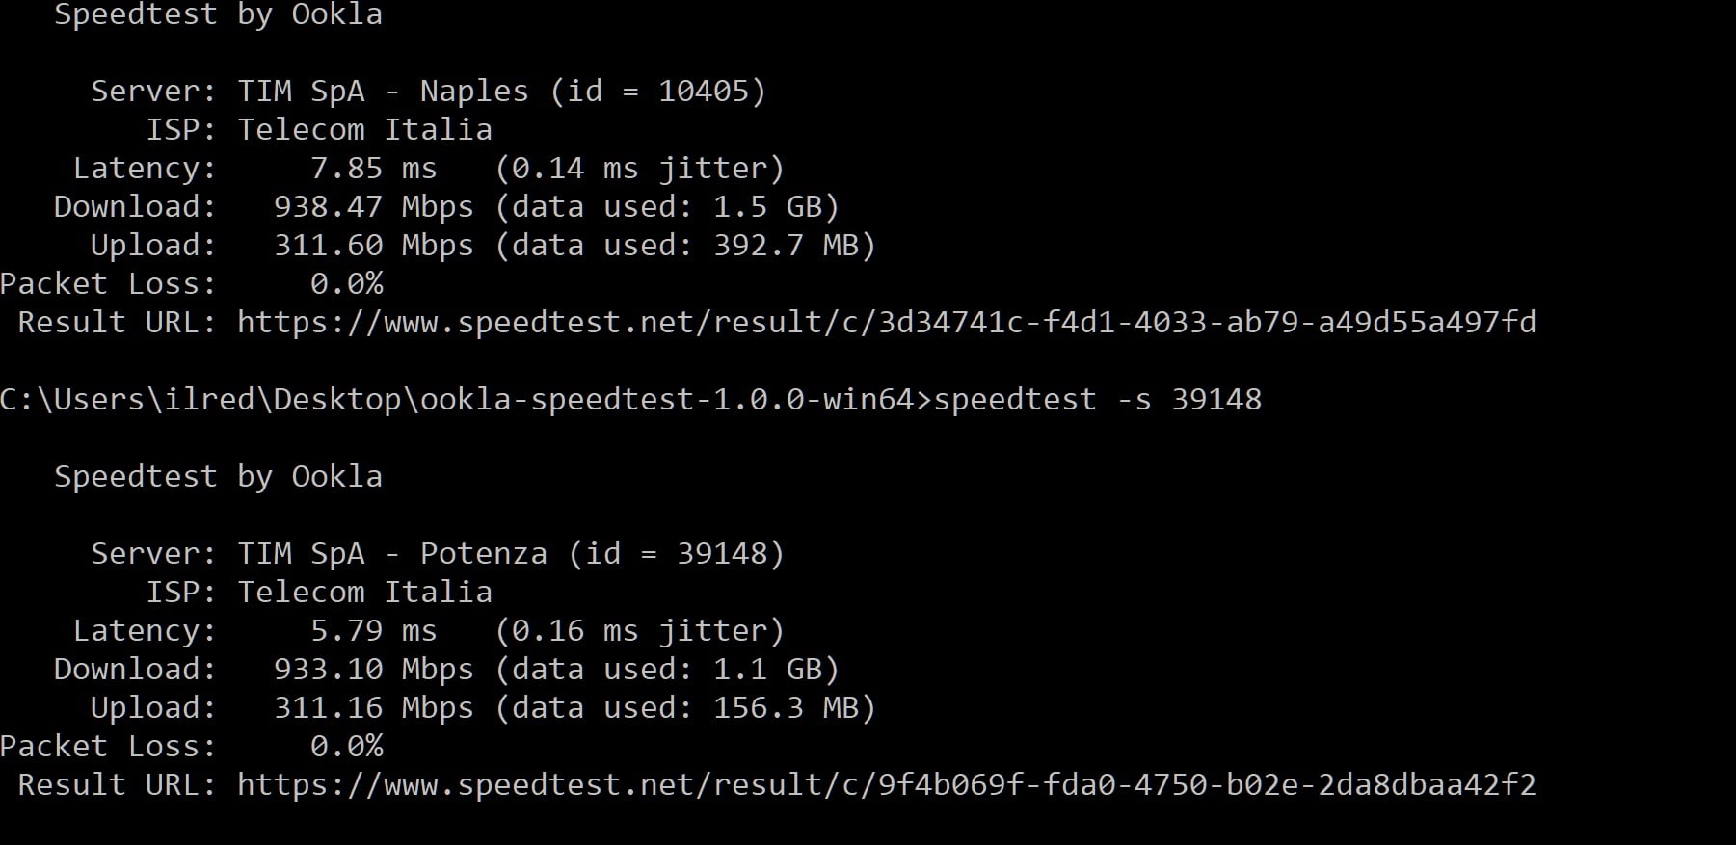1736x845 pixels.
Task: Click the first 'Telecom Italia' ISP text
Action: click(364, 130)
